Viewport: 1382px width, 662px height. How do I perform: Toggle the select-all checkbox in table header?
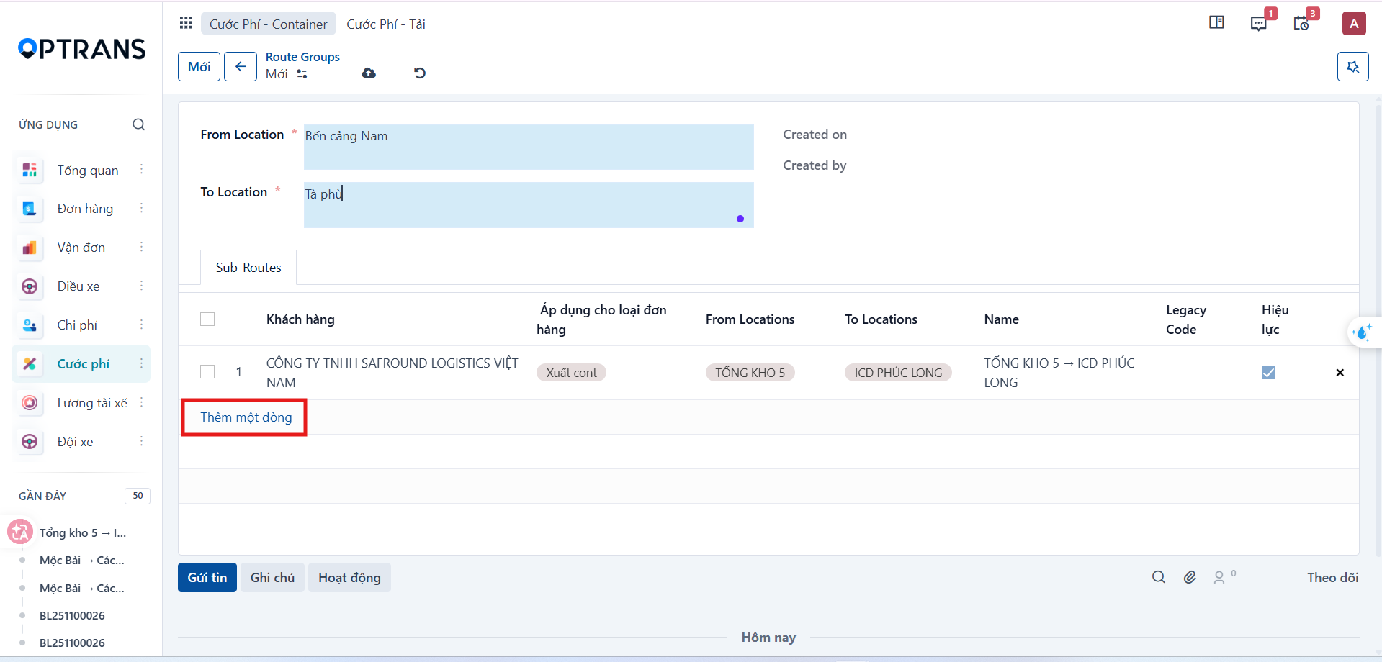207,319
